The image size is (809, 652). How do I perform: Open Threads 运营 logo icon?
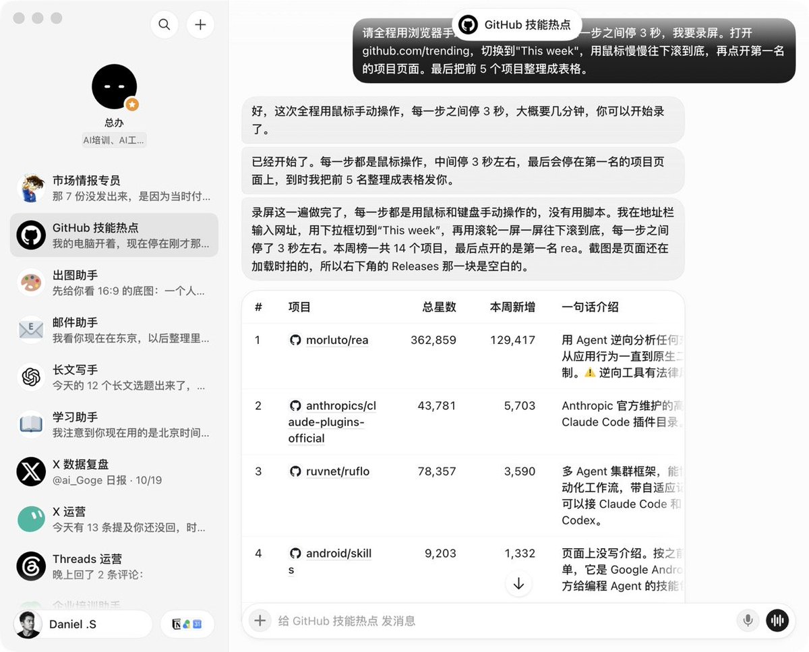click(31, 566)
